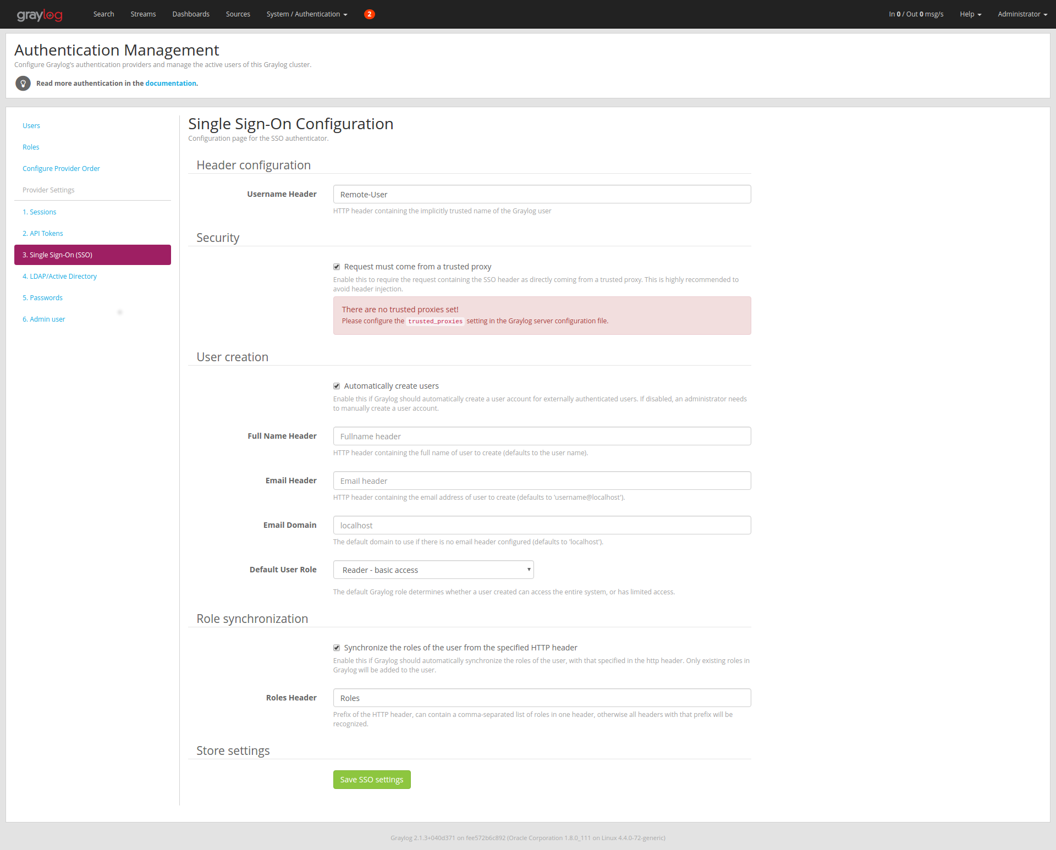This screenshot has height=850, width=1056.
Task: Open the Search page
Action: [103, 14]
